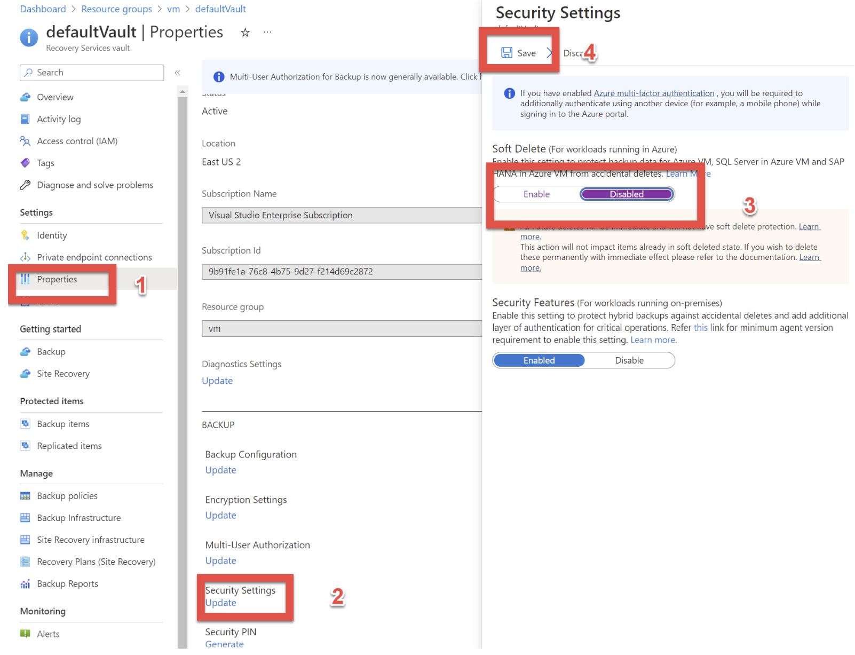This screenshot has height=655, width=855.
Task: Click in the sidebar Search field
Action: click(92, 73)
